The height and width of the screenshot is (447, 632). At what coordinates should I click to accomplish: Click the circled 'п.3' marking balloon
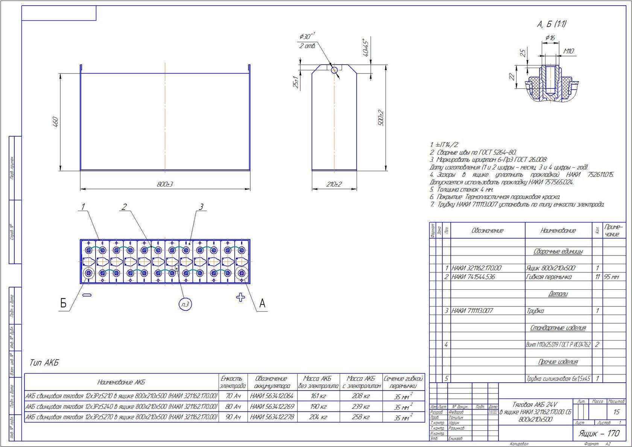[185, 304]
